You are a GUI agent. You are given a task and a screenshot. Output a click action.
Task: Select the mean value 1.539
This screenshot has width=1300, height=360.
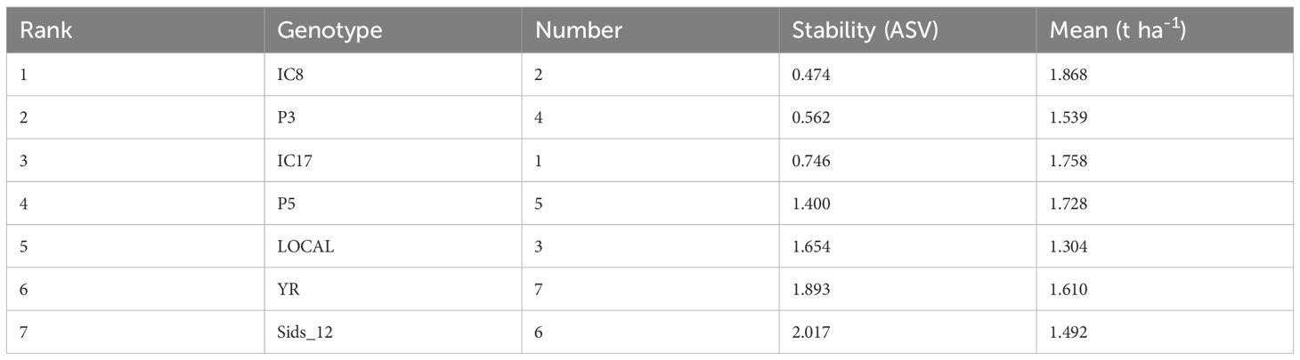(1068, 117)
